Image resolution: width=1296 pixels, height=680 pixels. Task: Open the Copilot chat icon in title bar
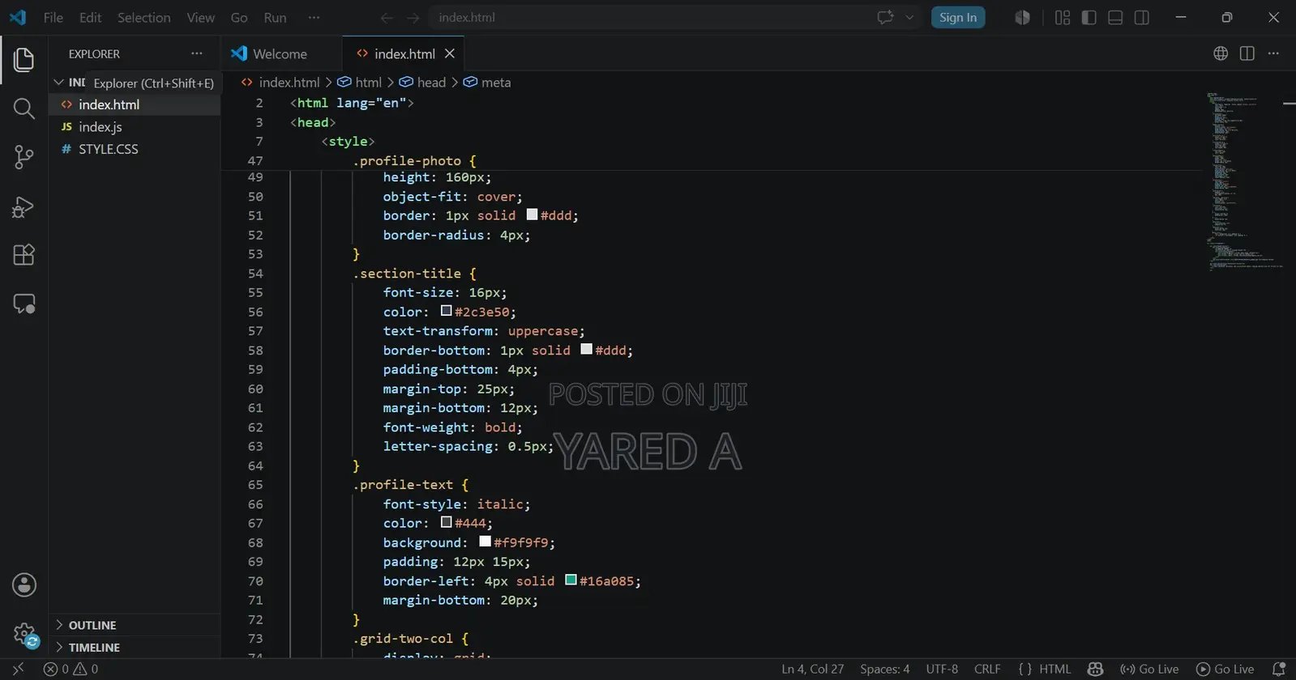pyautogui.click(x=885, y=17)
